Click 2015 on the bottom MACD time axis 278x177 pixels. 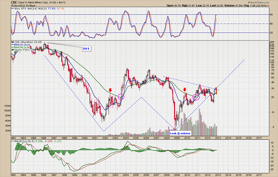pyautogui.click(x=239, y=175)
